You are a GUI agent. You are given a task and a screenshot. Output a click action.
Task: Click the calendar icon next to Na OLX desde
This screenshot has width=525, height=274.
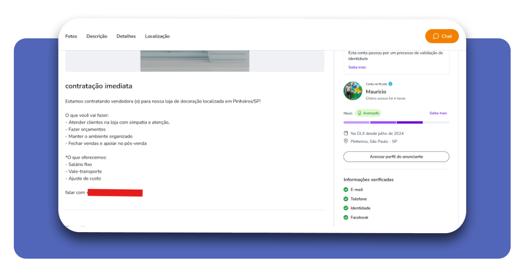[346, 133]
